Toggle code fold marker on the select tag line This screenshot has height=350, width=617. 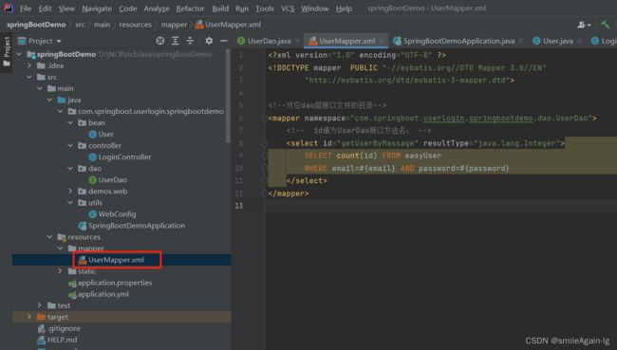(264, 143)
